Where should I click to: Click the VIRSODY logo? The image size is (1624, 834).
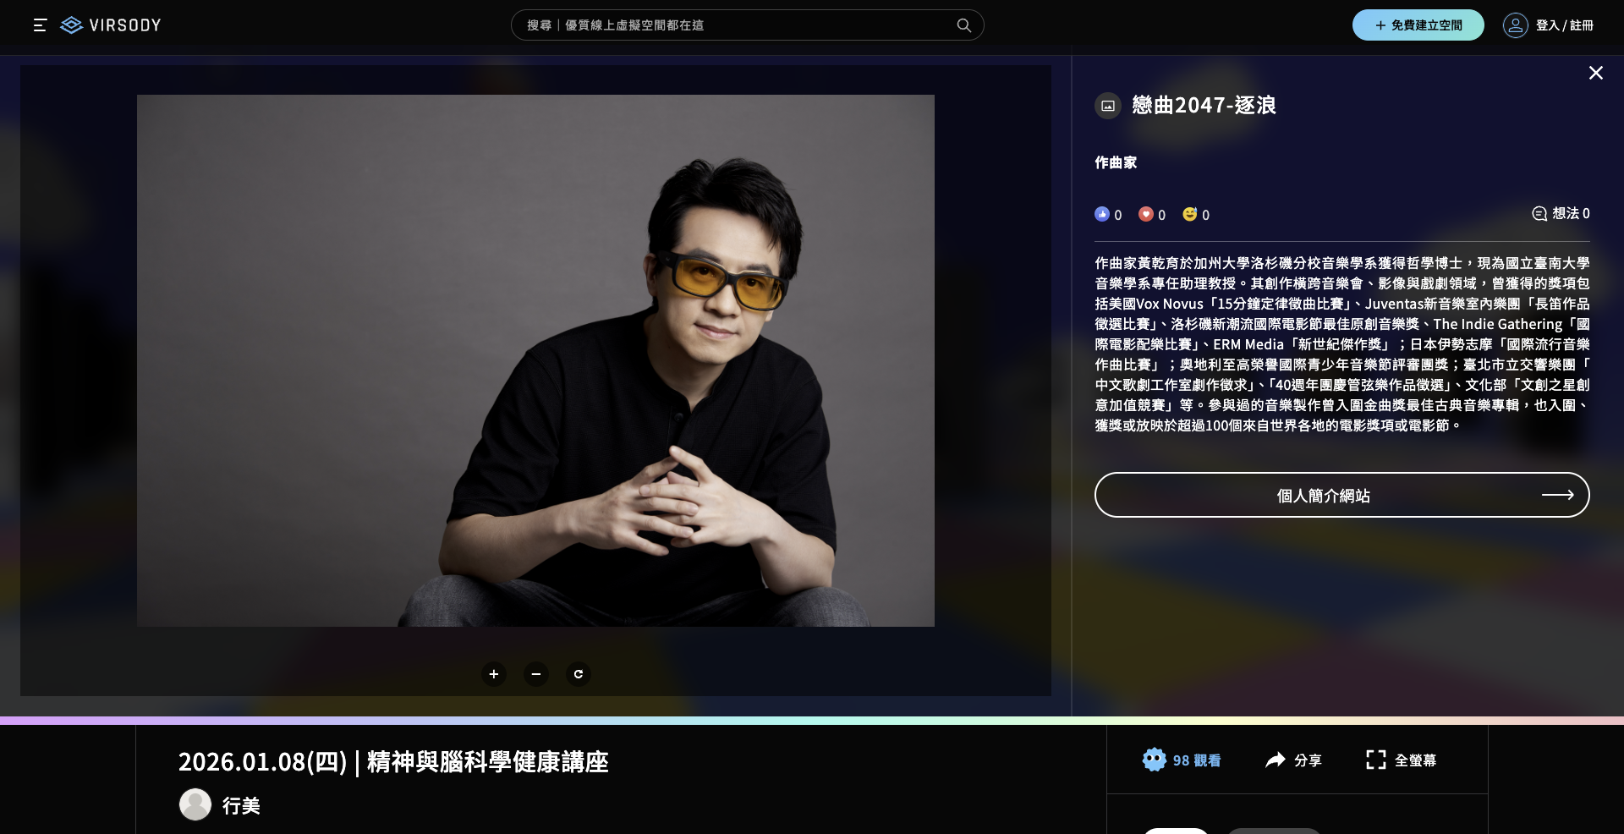click(x=112, y=25)
